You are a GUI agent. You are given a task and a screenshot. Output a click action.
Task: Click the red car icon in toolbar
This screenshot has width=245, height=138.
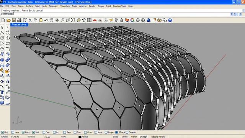(x=95, y=20)
